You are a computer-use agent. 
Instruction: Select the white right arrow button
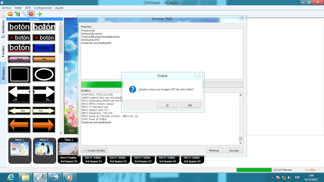(x=44, y=95)
